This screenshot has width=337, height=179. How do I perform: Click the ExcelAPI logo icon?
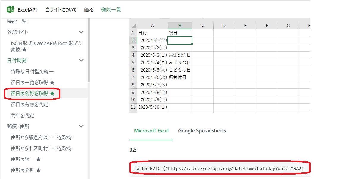[11, 10]
